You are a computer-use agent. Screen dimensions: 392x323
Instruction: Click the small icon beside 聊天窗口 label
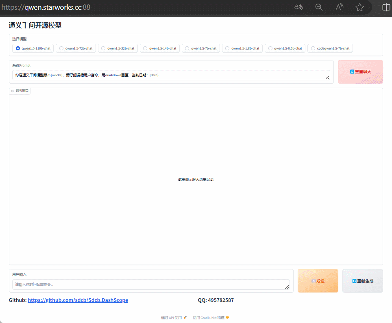tap(12, 90)
